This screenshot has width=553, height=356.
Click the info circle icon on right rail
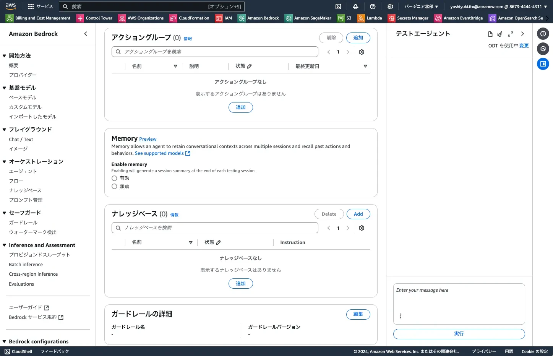click(543, 34)
